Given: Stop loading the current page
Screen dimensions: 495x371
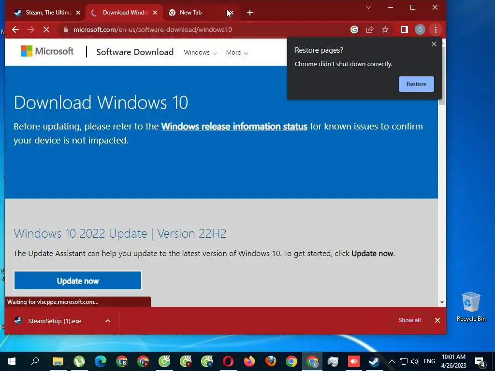Looking at the screenshot, I should tap(46, 29).
